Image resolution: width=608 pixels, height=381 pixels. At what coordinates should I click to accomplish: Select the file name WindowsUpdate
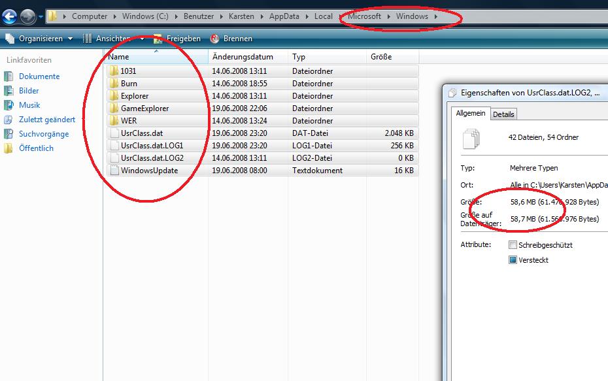tap(149, 170)
